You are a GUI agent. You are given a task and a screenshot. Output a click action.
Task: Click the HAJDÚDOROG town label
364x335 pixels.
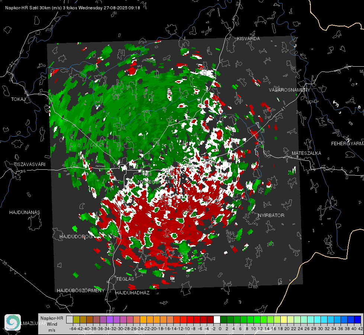tap(76, 237)
